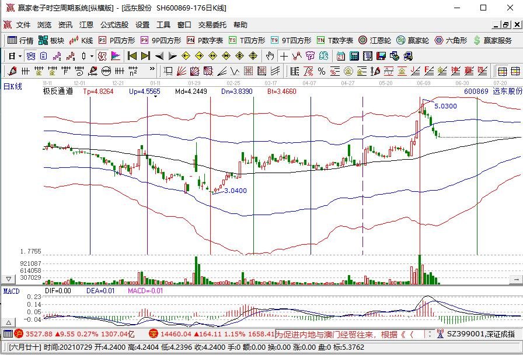The height and width of the screenshot is (355, 523).
Task: Select the hand pan tool
Action: click(270, 57)
